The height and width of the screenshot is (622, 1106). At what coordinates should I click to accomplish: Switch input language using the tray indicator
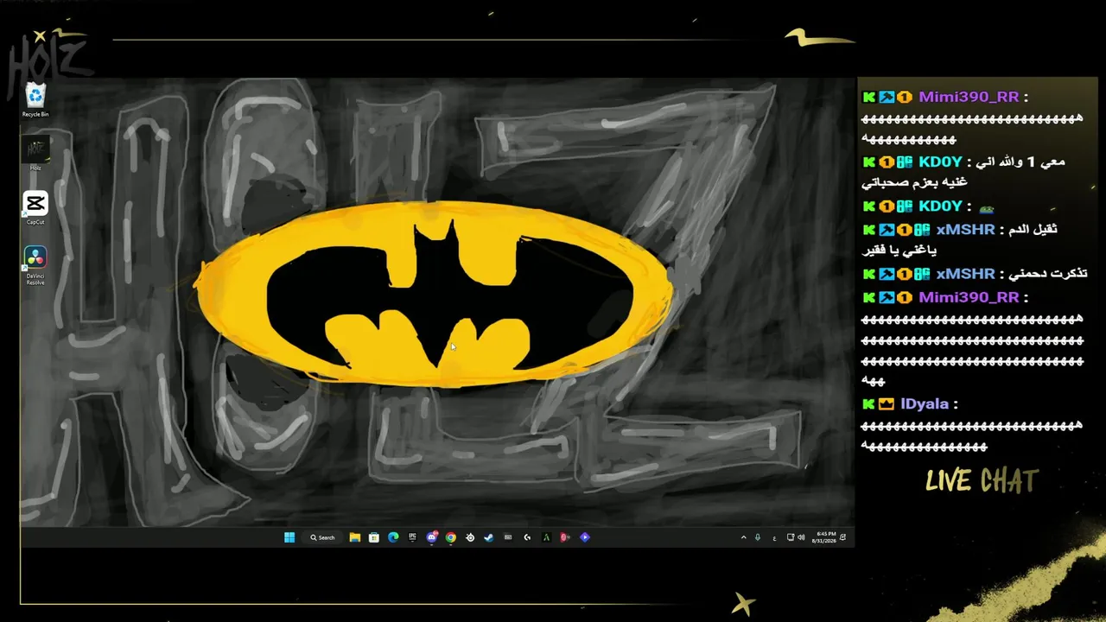774,537
